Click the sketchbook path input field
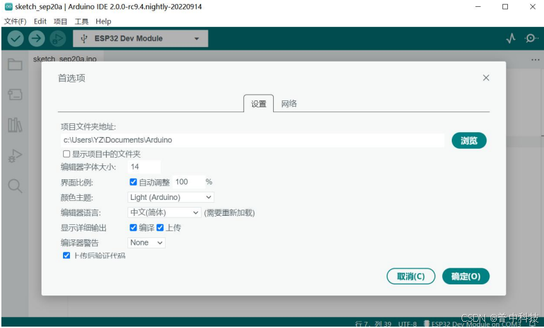 click(252, 140)
